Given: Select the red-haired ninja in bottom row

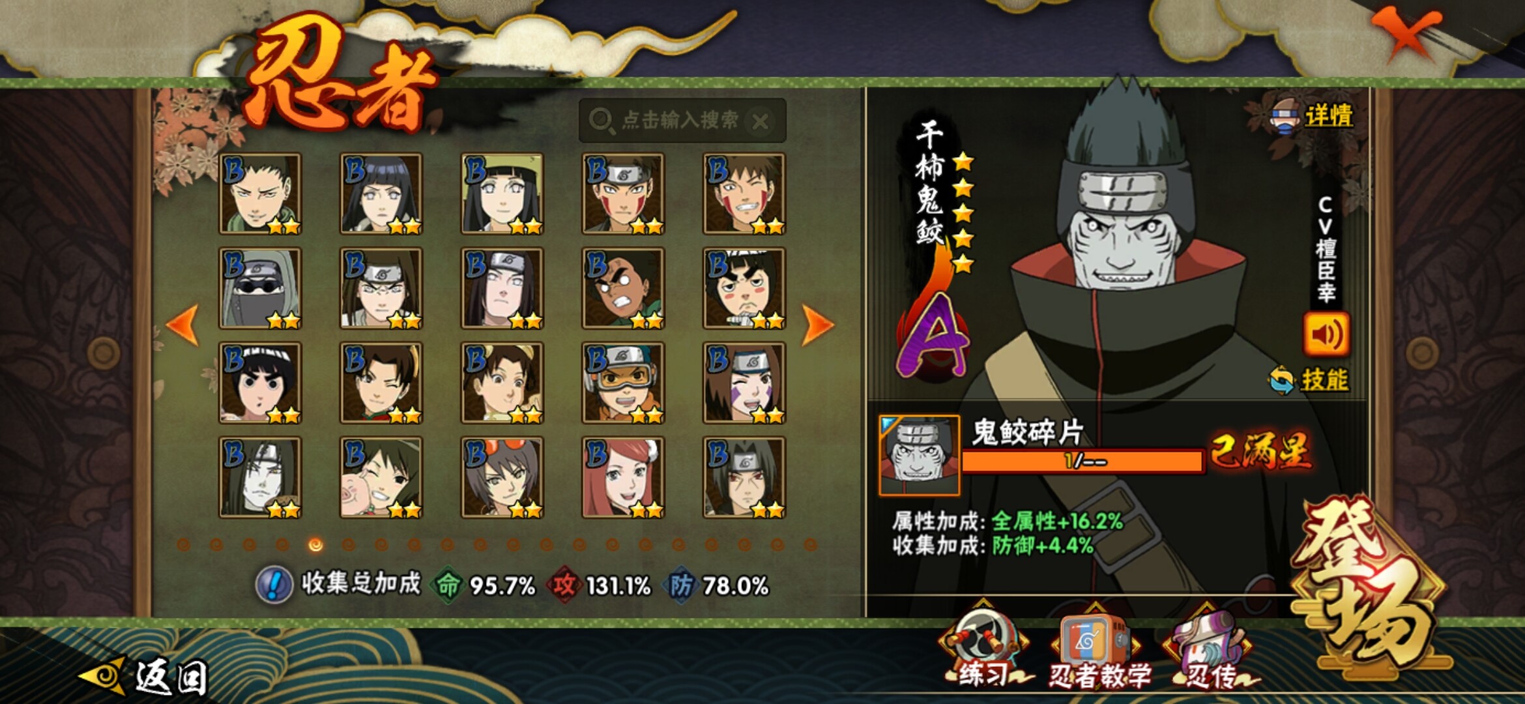Looking at the screenshot, I should (x=623, y=478).
